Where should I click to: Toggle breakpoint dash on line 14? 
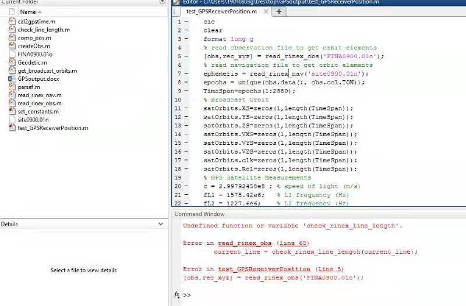[186, 134]
